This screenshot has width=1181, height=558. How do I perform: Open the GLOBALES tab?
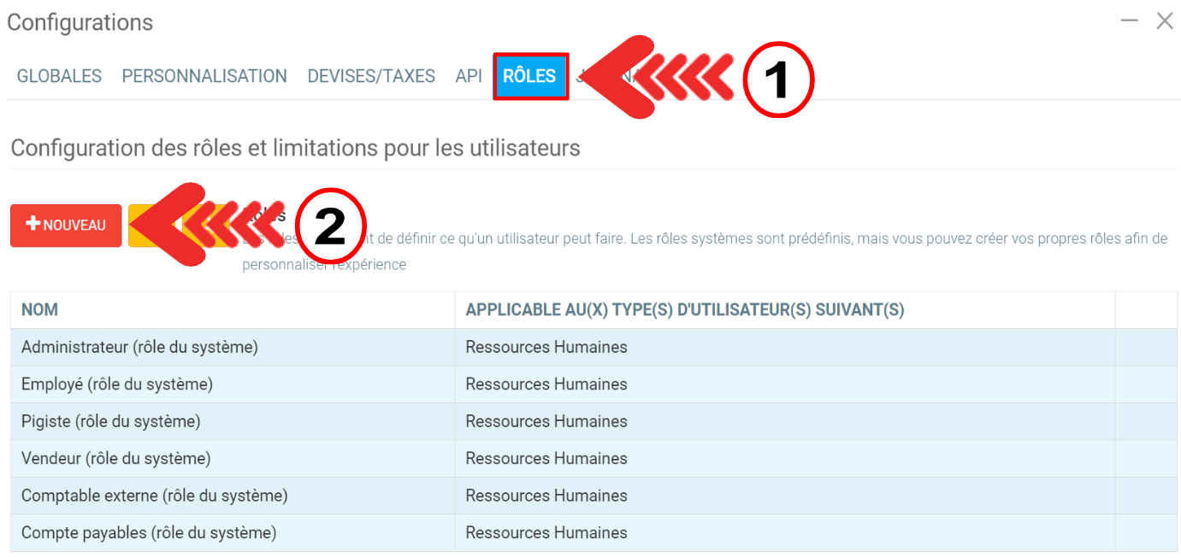[x=59, y=76]
